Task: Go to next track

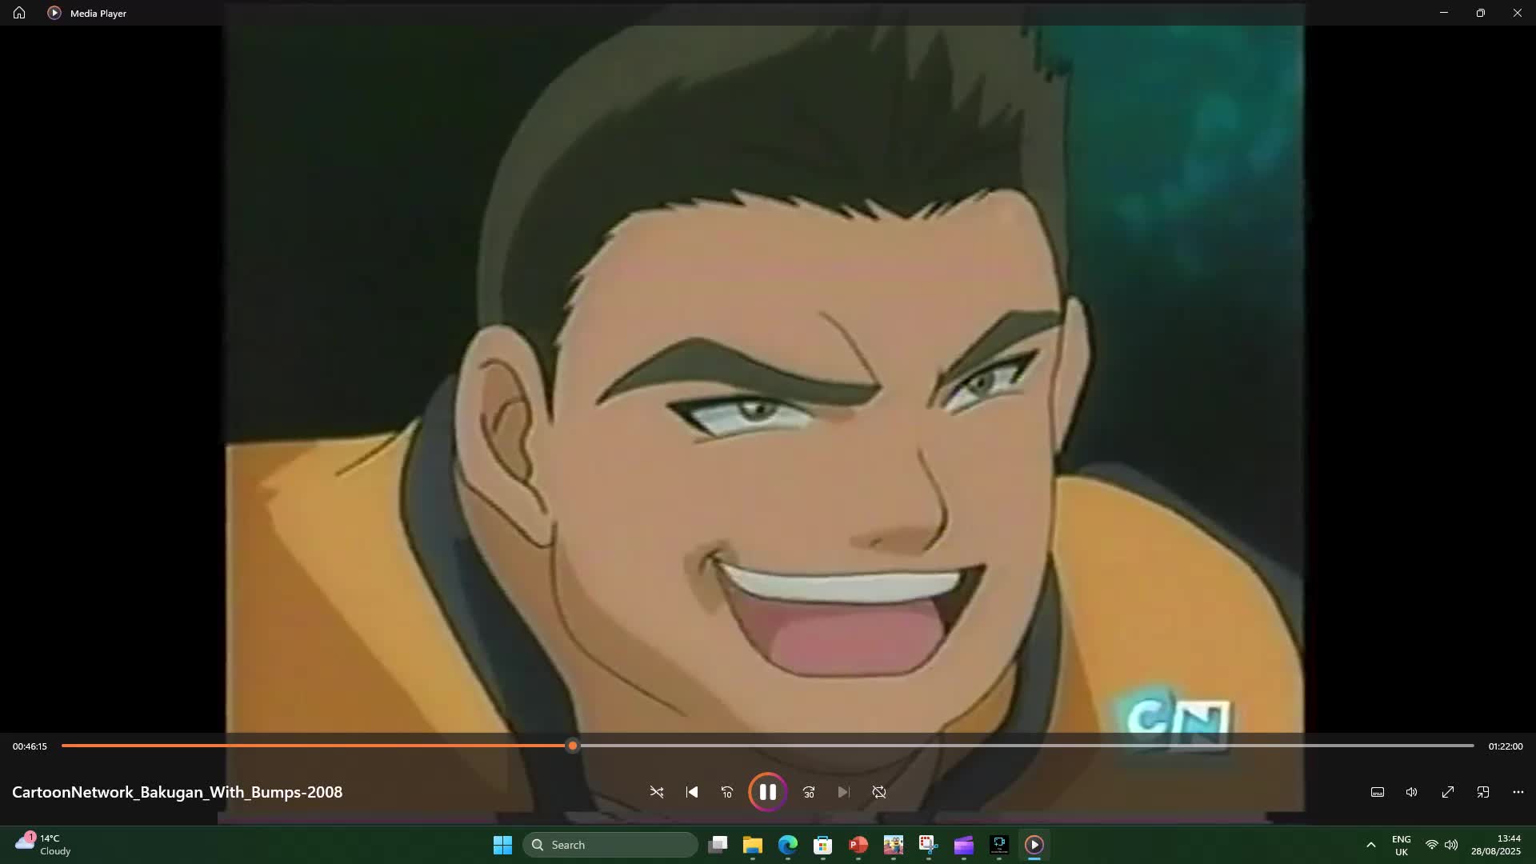Action: (843, 792)
